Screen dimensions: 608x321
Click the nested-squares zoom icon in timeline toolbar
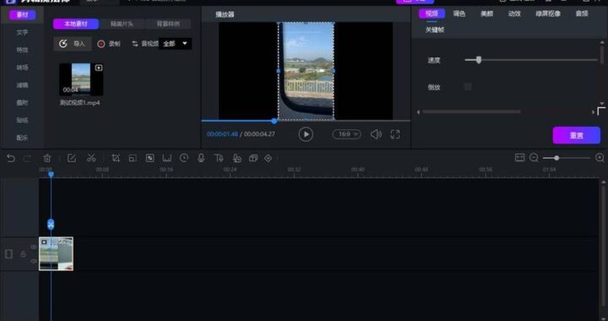[x=133, y=158]
